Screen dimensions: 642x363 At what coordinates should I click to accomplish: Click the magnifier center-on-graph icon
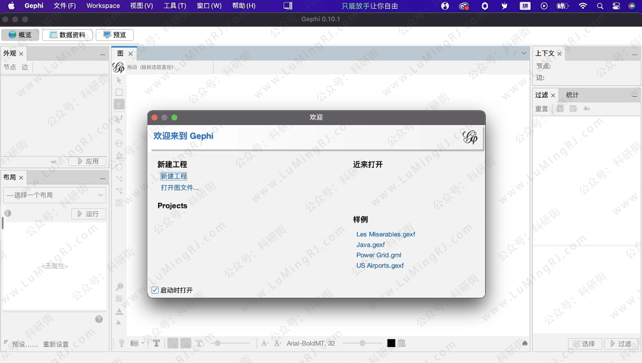pyautogui.click(x=119, y=286)
